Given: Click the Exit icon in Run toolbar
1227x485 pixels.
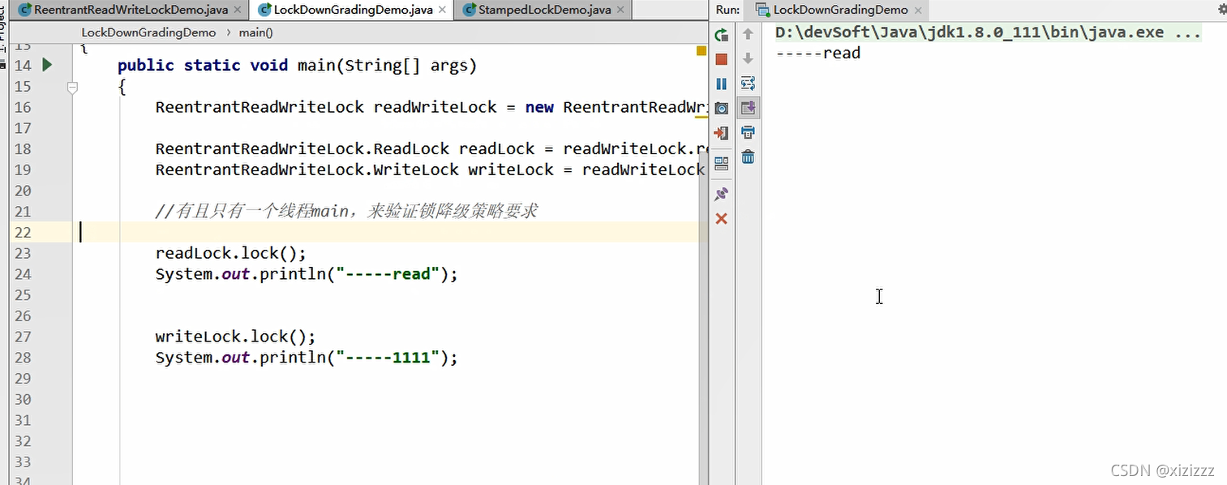Looking at the screenshot, I should click(721, 132).
